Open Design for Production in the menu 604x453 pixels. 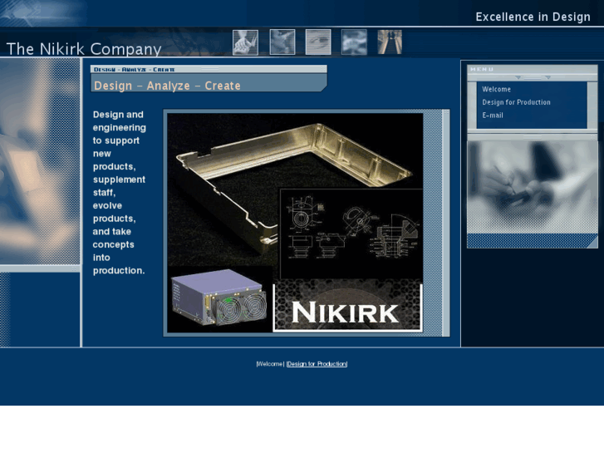(x=516, y=102)
